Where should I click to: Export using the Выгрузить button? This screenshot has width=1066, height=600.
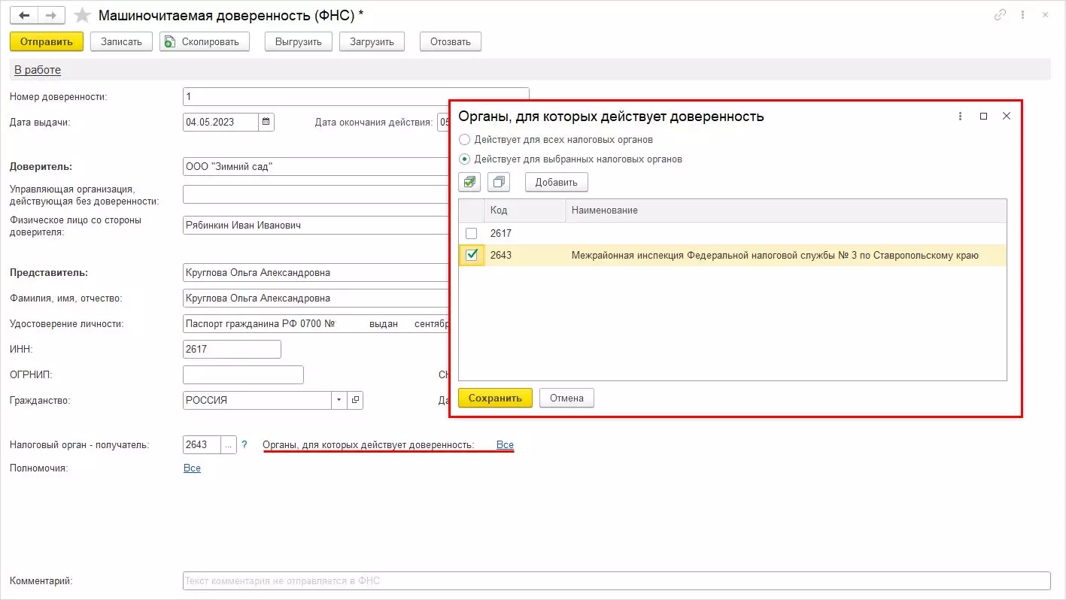pos(299,41)
